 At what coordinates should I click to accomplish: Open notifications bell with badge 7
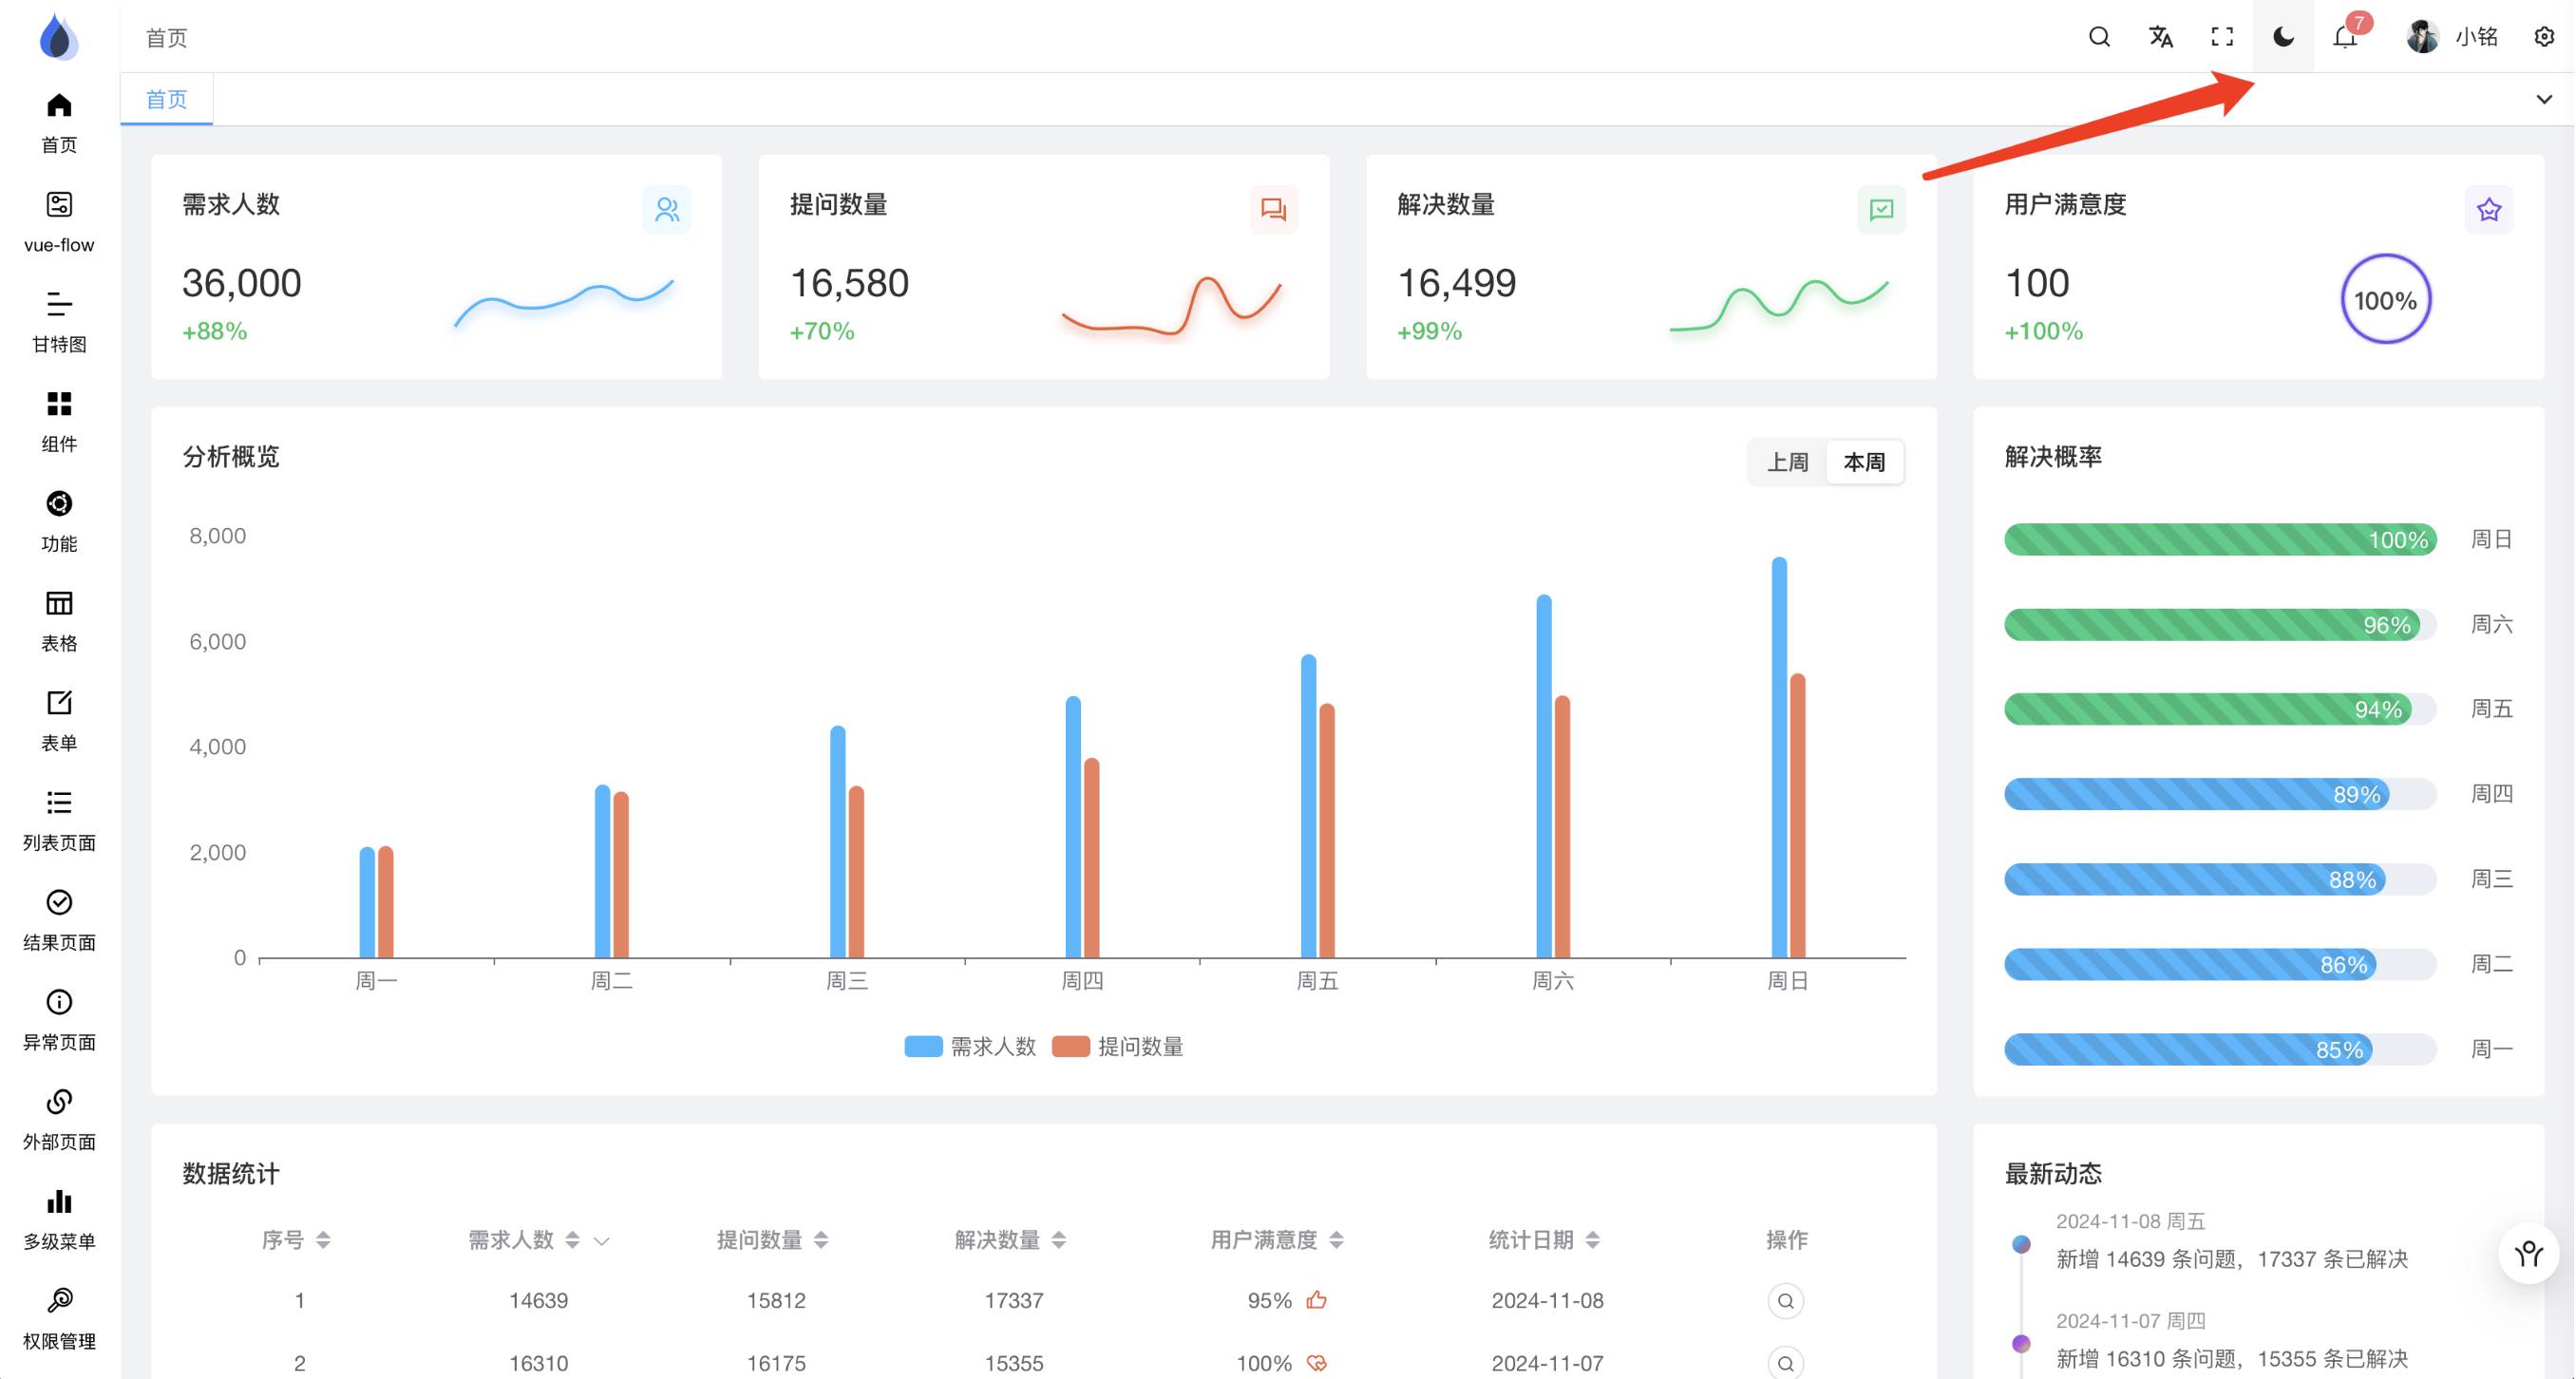pos(2345,37)
